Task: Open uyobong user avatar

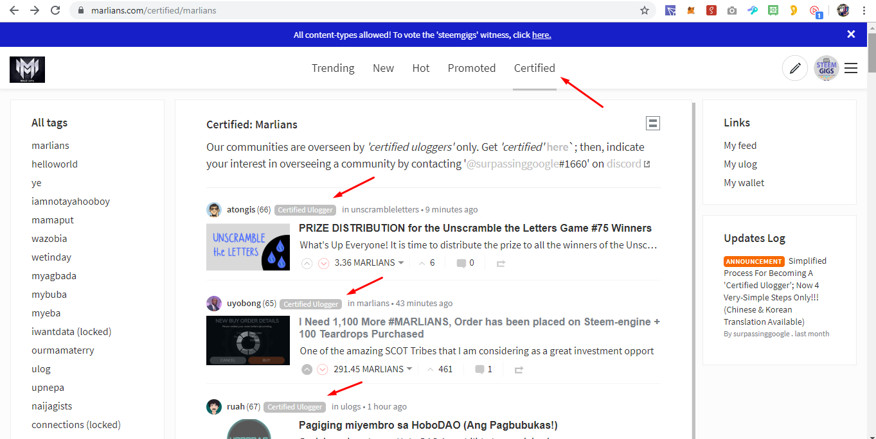Action: coord(214,304)
